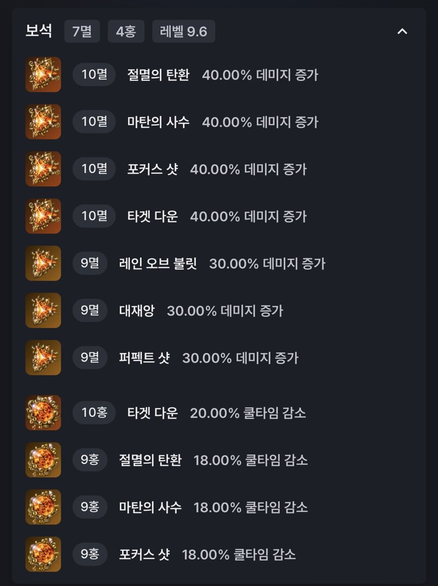Select the 포커스 샷 10멸 gem icon
The width and height of the screenshot is (438, 586).
pyautogui.click(x=43, y=169)
